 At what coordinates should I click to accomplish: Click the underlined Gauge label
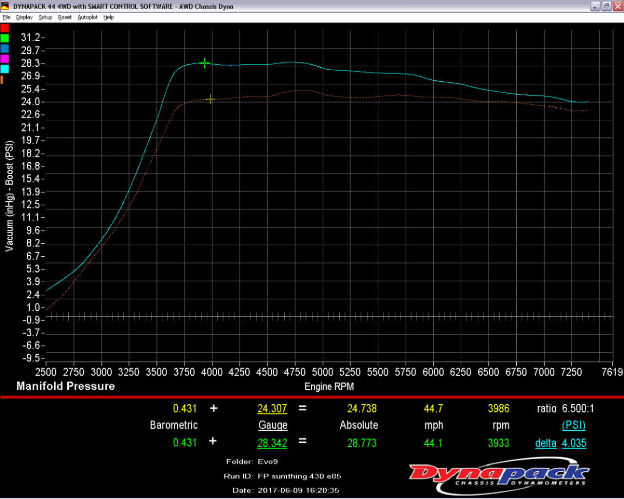pyautogui.click(x=273, y=425)
